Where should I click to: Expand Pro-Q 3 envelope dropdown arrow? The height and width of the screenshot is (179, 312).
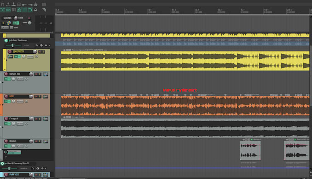45,168
